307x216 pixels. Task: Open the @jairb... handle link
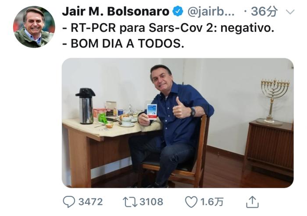(x=211, y=12)
